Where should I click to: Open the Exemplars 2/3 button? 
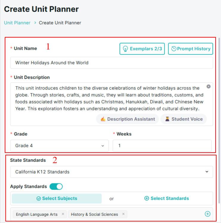[142, 49]
